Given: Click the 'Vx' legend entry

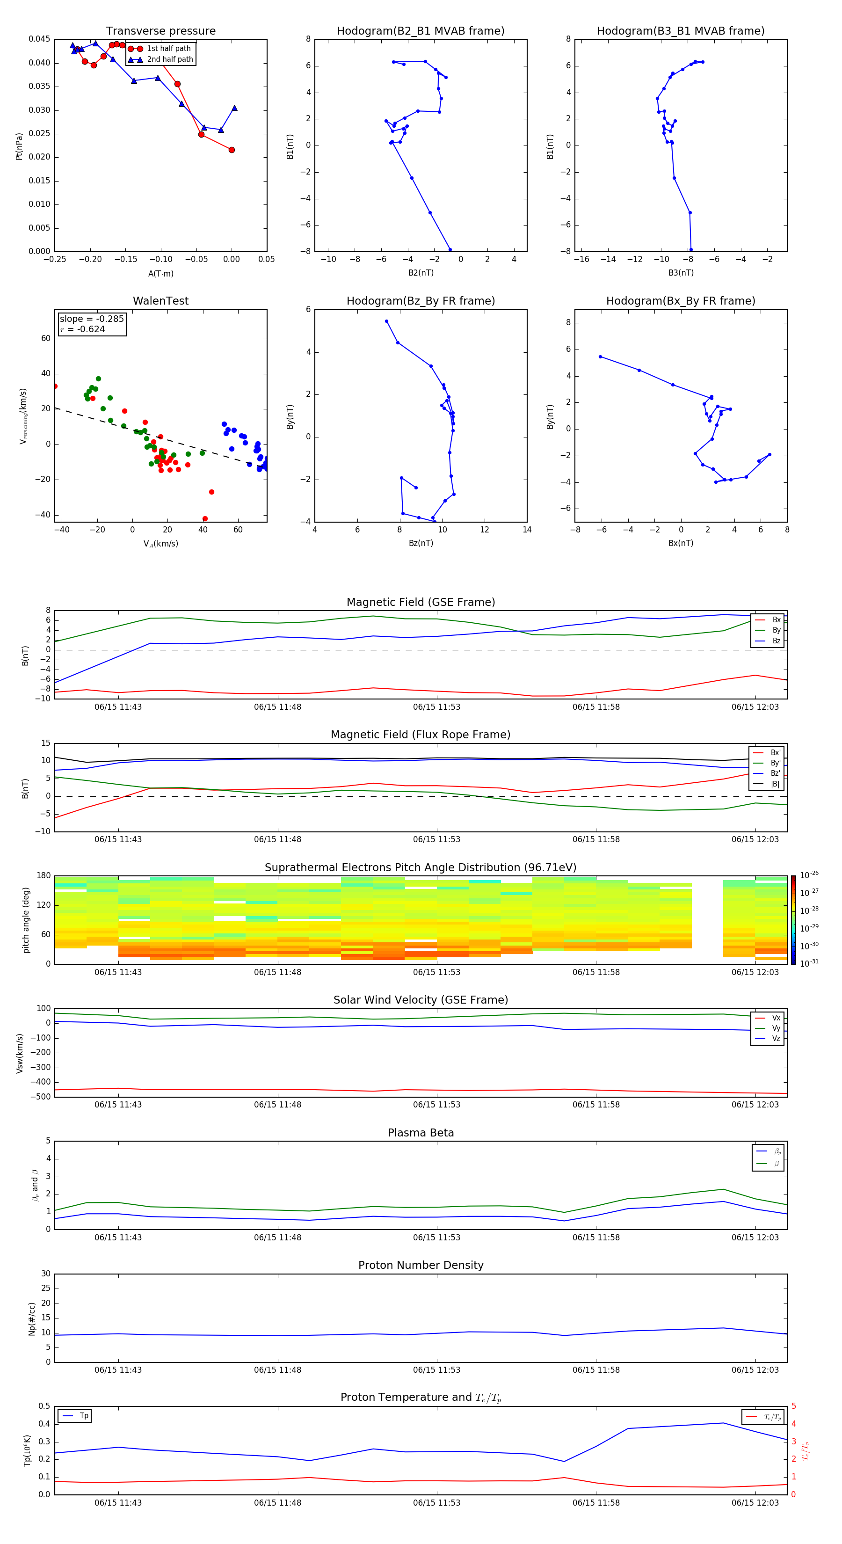Looking at the screenshot, I should (768, 1018).
